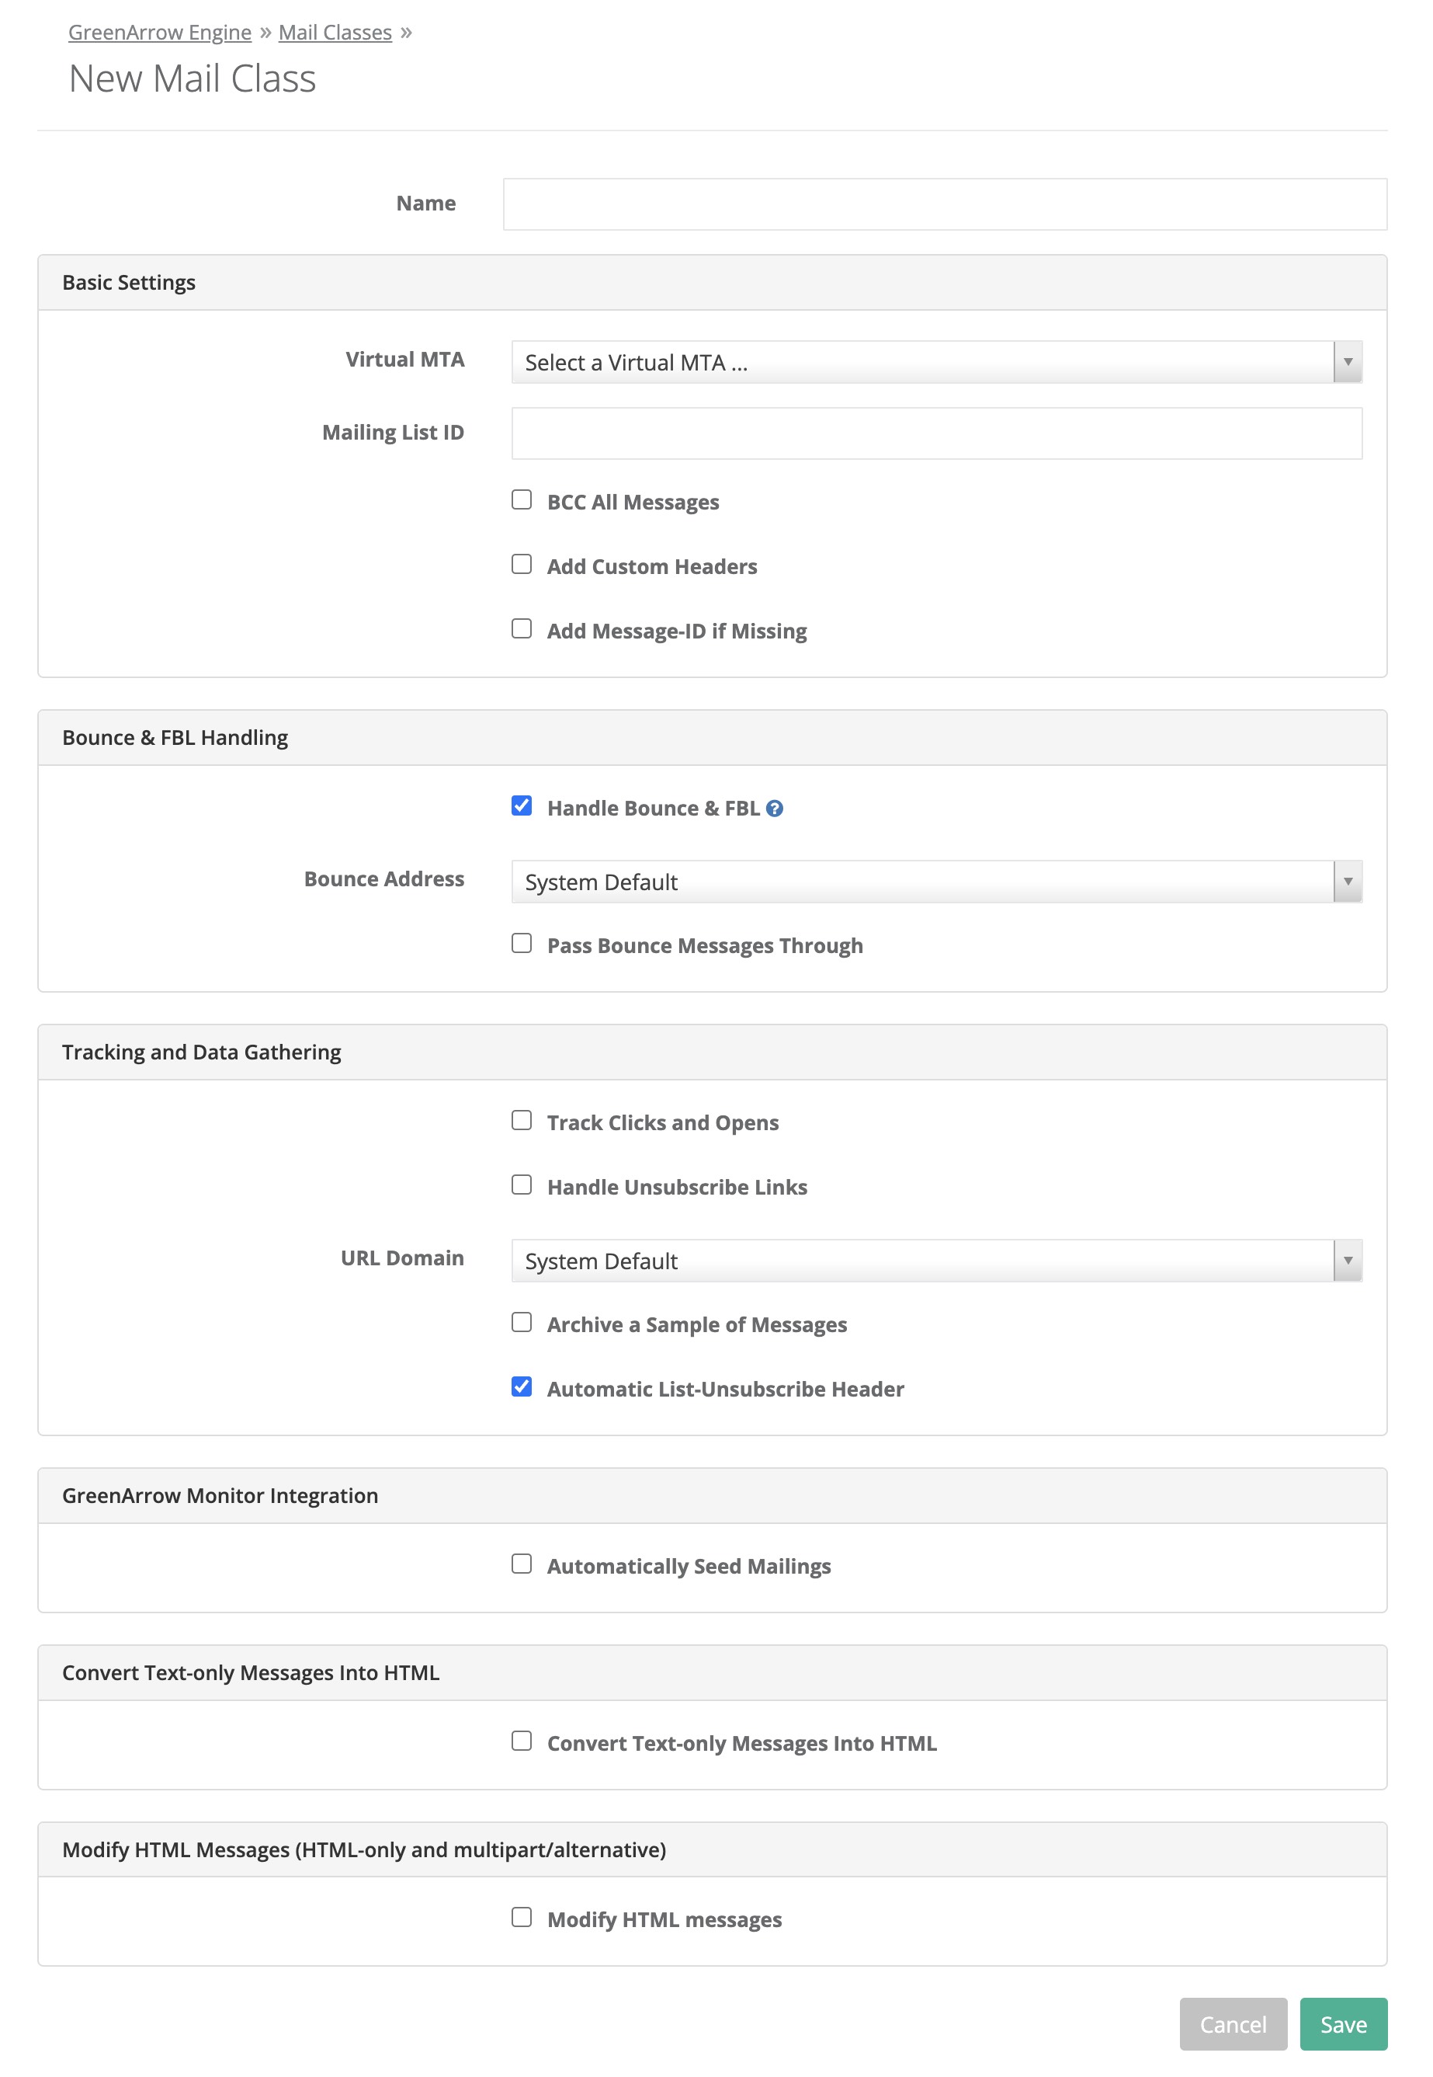Open the Virtual MTA dropdown arrow

(1348, 362)
